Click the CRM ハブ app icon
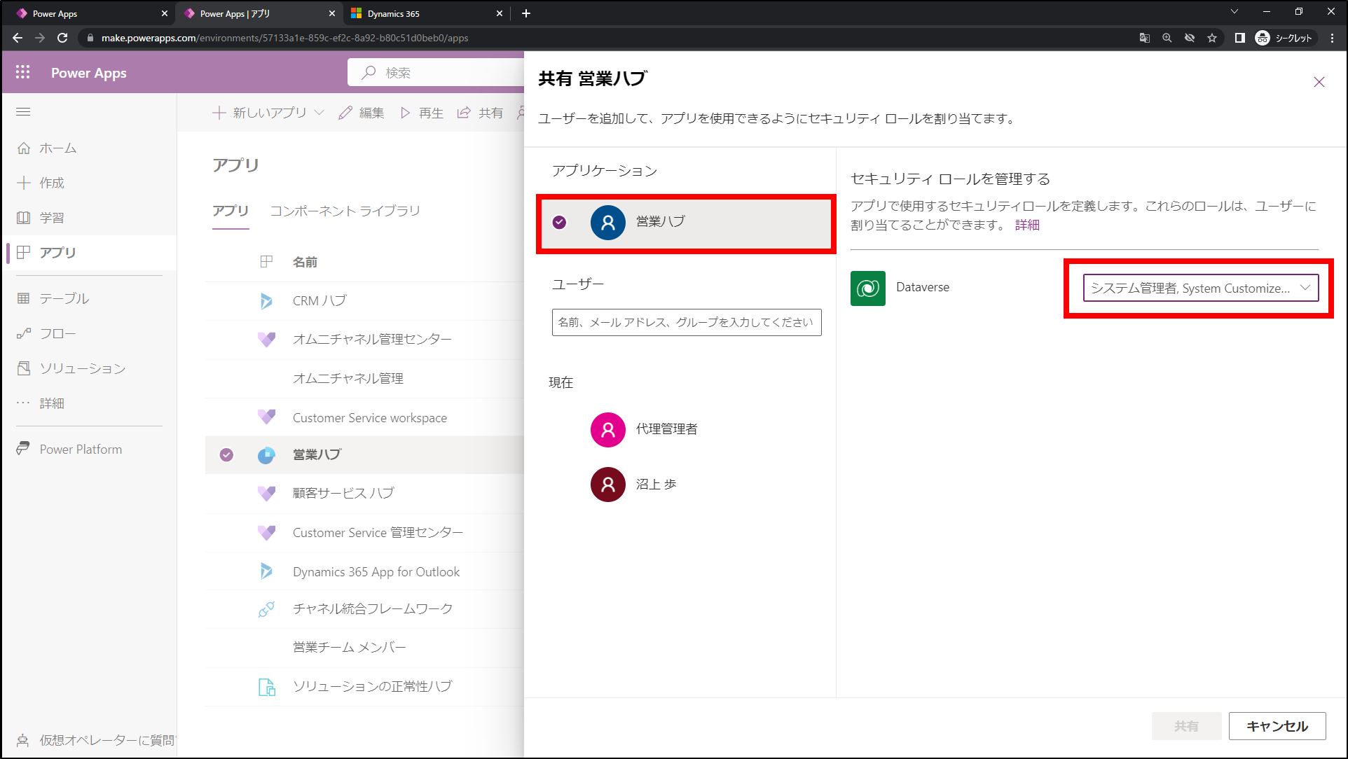This screenshot has height=759, width=1348. (266, 301)
